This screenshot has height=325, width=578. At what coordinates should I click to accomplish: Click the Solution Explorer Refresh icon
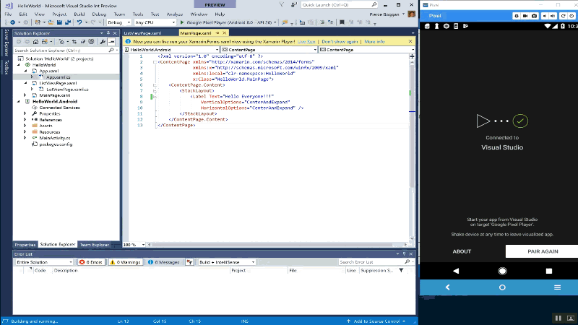coord(82,42)
